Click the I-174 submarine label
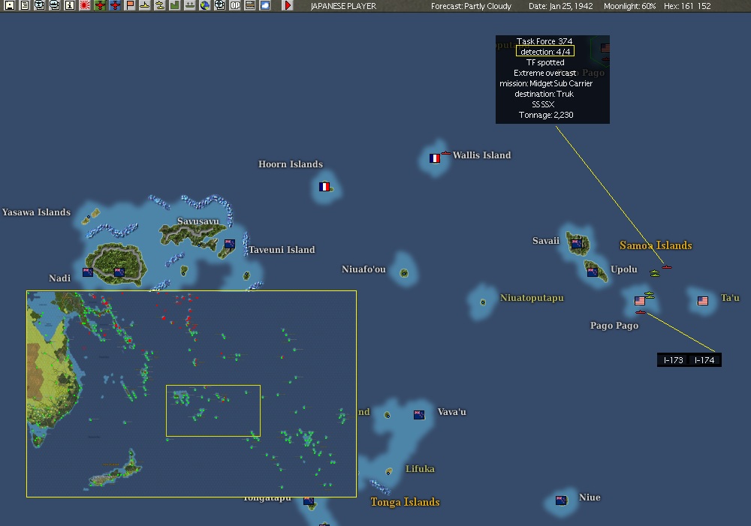This screenshot has height=526, width=751. pyautogui.click(x=704, y=360)
